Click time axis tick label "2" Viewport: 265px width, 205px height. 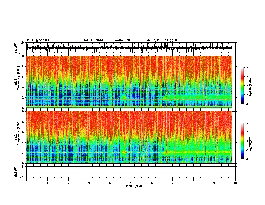pos(68,183)
